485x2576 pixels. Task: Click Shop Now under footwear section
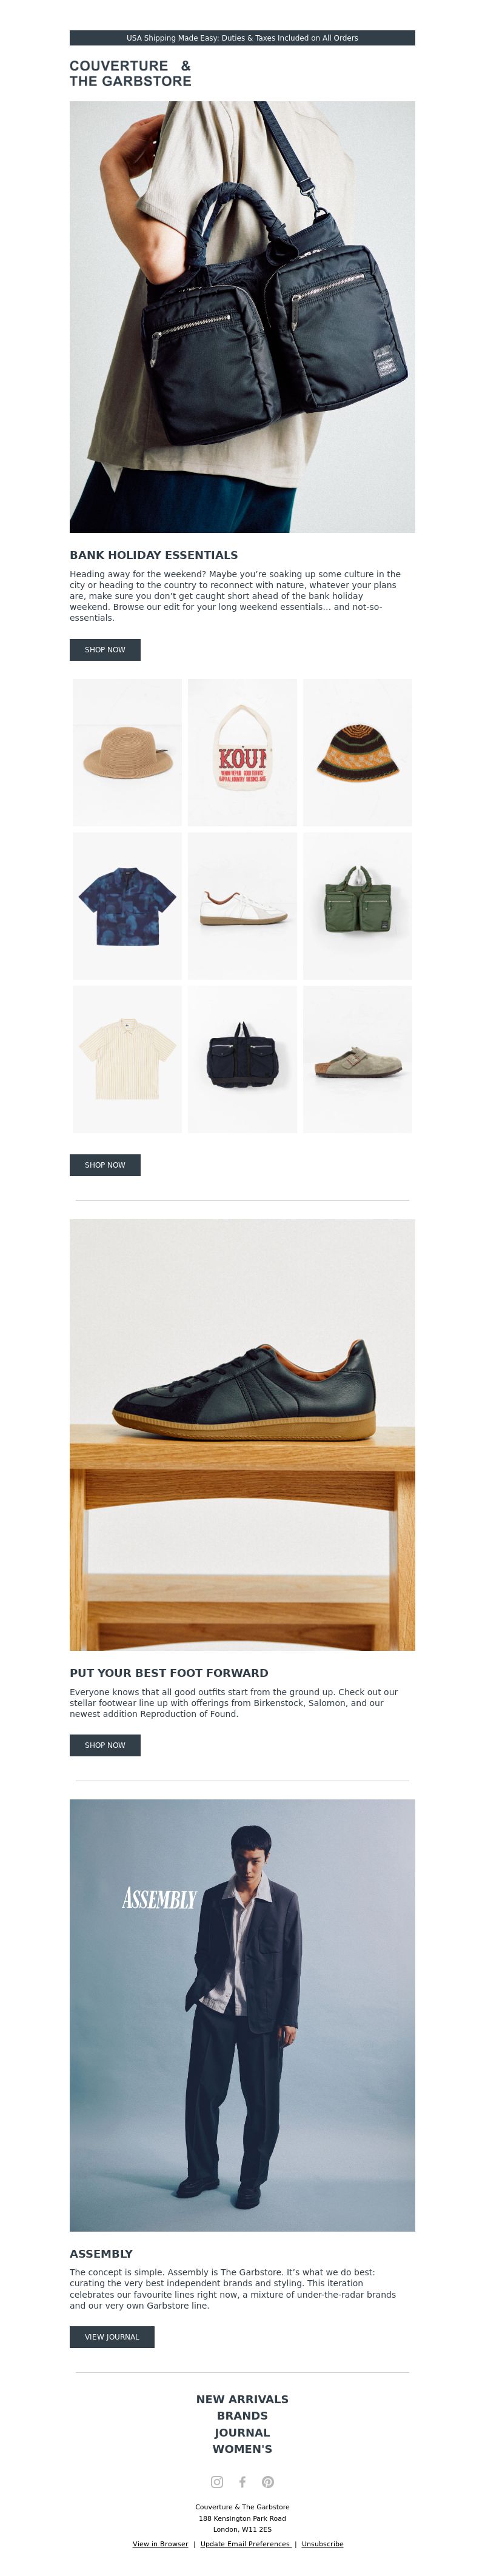point(105,1745)
